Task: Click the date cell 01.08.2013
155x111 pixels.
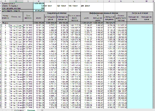Action: tap(28, 32)
